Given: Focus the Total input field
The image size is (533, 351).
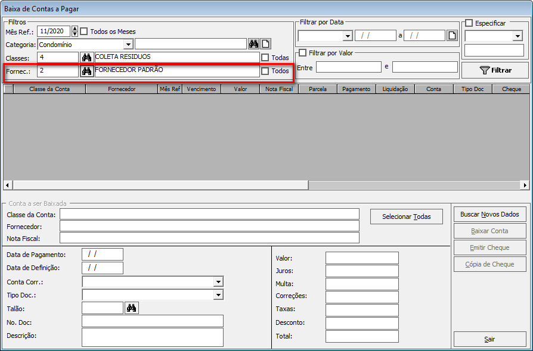Looking at the screenshot, I should click(362, 336).
